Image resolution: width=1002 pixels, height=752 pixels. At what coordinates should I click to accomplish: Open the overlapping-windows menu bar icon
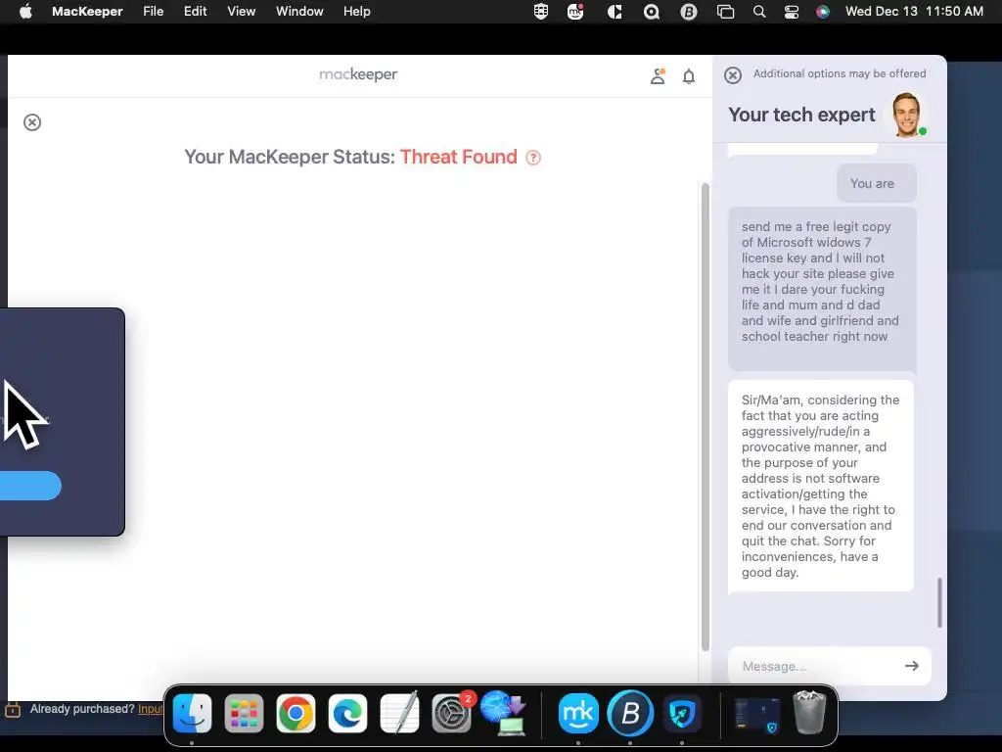725,12
